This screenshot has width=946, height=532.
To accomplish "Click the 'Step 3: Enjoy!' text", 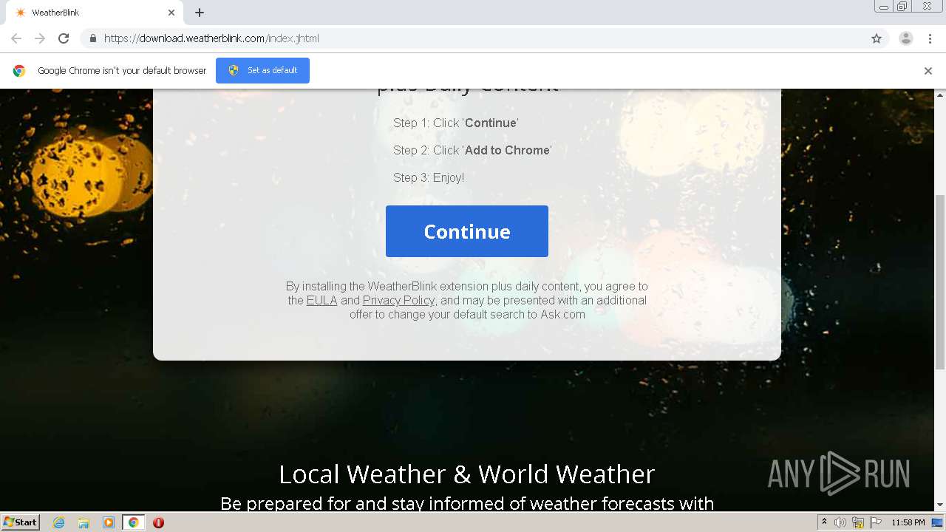I will point(429,177).
